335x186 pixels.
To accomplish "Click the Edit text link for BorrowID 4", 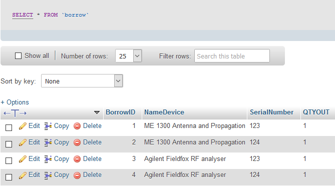I will point(34,175).
